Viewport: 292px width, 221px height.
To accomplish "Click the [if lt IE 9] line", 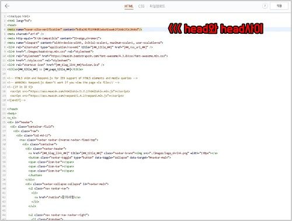I will point(20,87).
